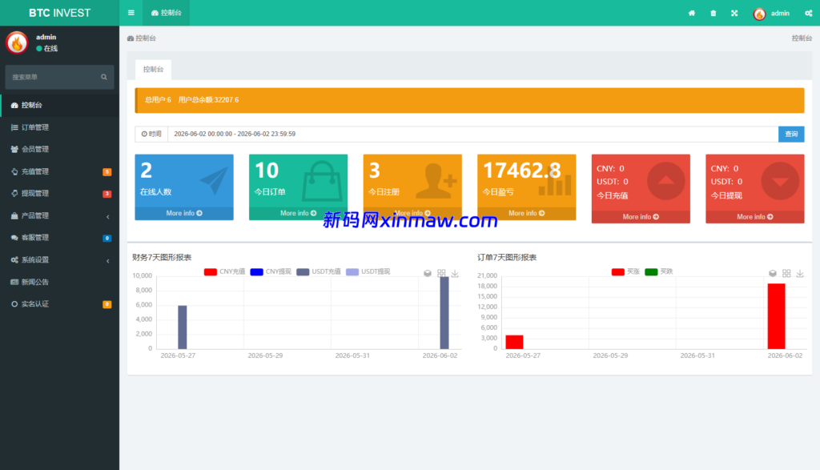Click the trash icon to clear cache
The image size is (820, 470).
713,13
